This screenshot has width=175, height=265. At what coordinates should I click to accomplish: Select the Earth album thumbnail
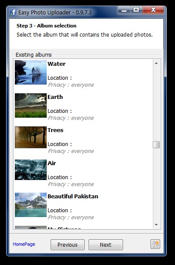coord(31,105)
